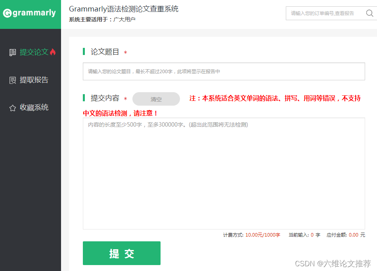The width and height of the screenshot is (377, 271).
Task: Click the star icon beside 收藏系统
Action: [13, 108]
